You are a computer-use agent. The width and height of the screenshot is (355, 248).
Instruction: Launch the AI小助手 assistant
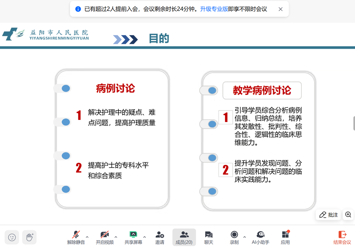(x=261, y=237)
